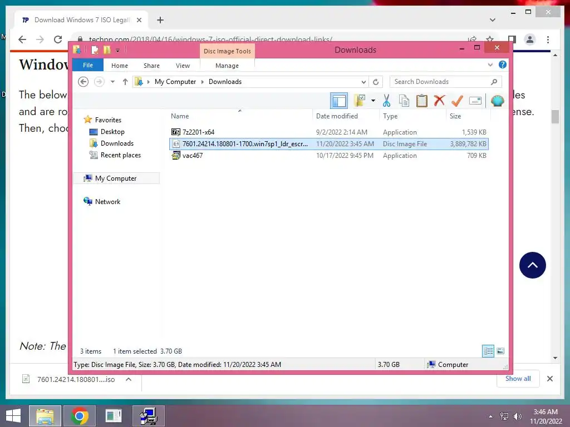Screen dimensions: 570x427
Task: Switch to details view layout
Action: (x=488, y=351)
